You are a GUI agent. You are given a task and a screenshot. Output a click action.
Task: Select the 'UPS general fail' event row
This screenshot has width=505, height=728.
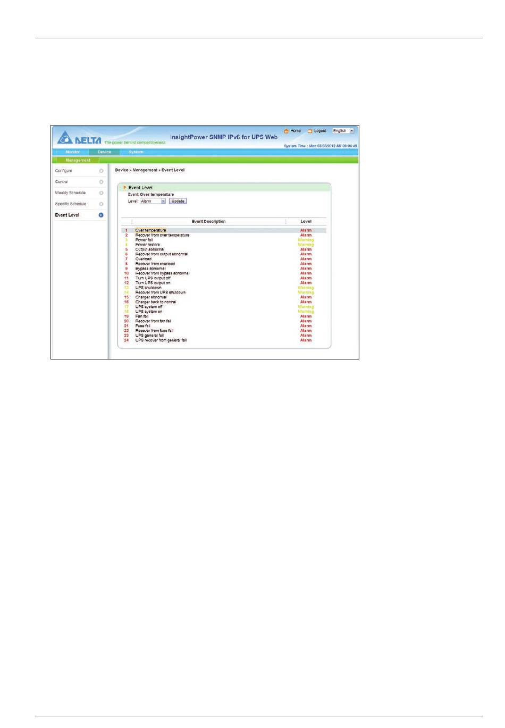coord(224,336)
